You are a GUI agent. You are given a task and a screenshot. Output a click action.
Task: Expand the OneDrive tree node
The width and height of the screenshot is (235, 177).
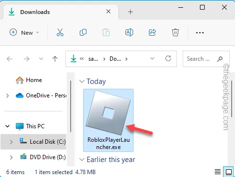click(x=7, y=95)
